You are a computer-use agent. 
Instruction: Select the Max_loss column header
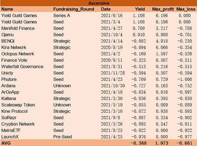coord(186,9)
